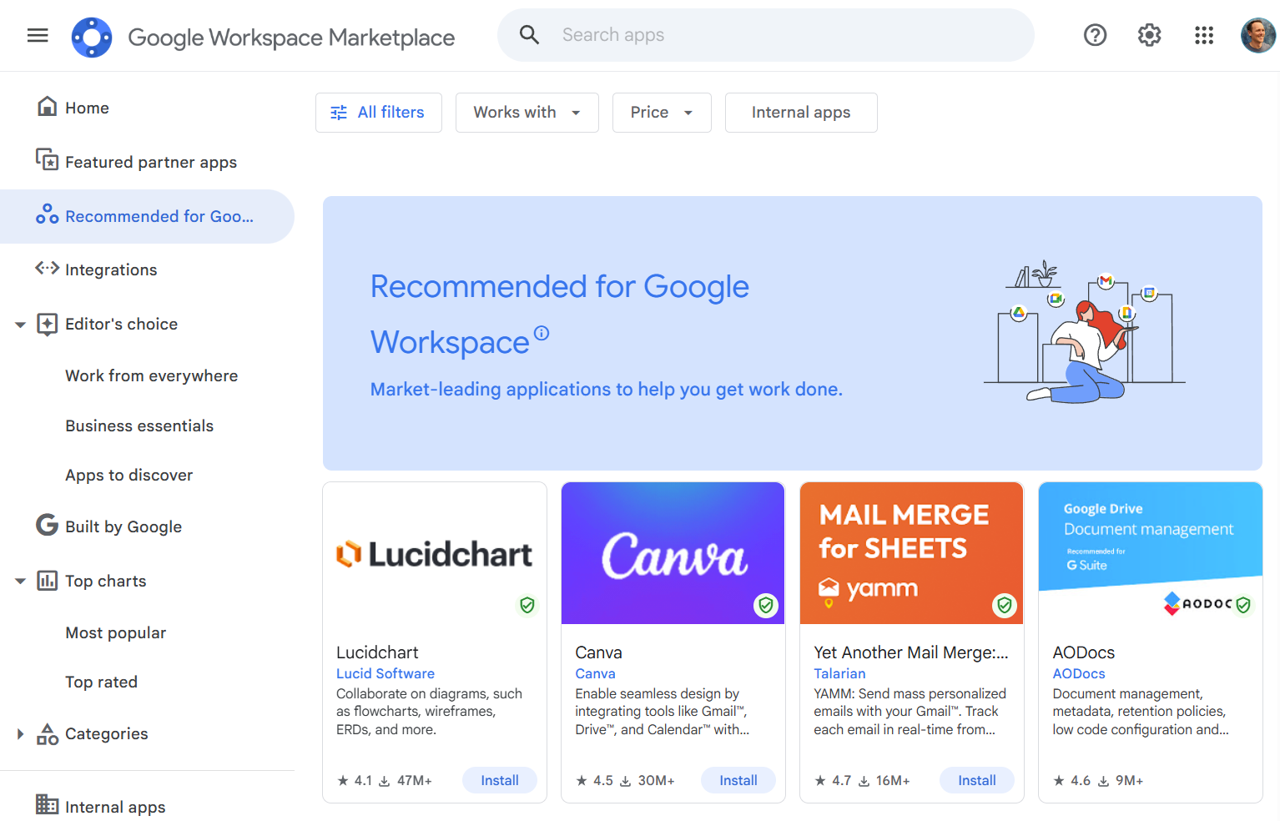Open the AODocs Document management thumbnail
This screenshot has width=1280, height=821.
(1151, 553)
